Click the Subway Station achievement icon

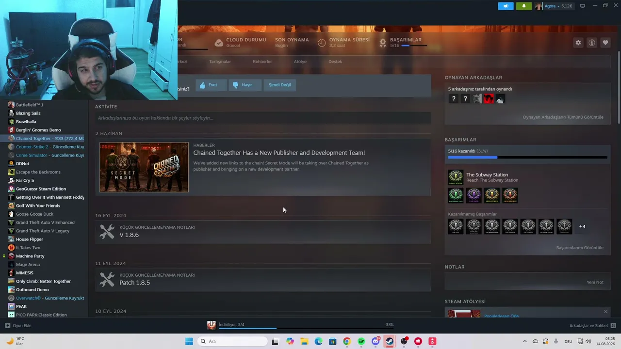pyautogui.click(x=456, y=177)
